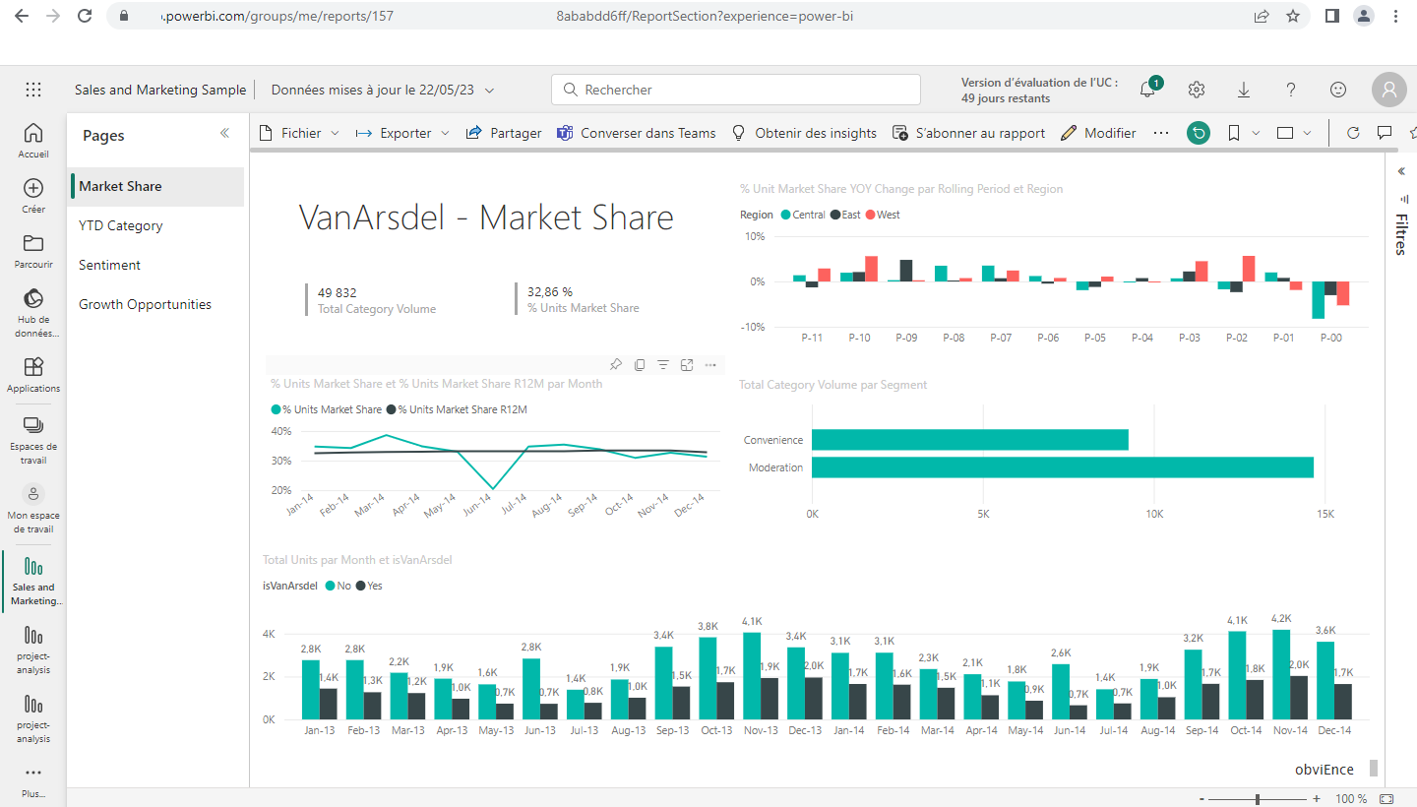Click S'abonner au rapport
The image size is (1417, 807).
[x=969, y=133]
